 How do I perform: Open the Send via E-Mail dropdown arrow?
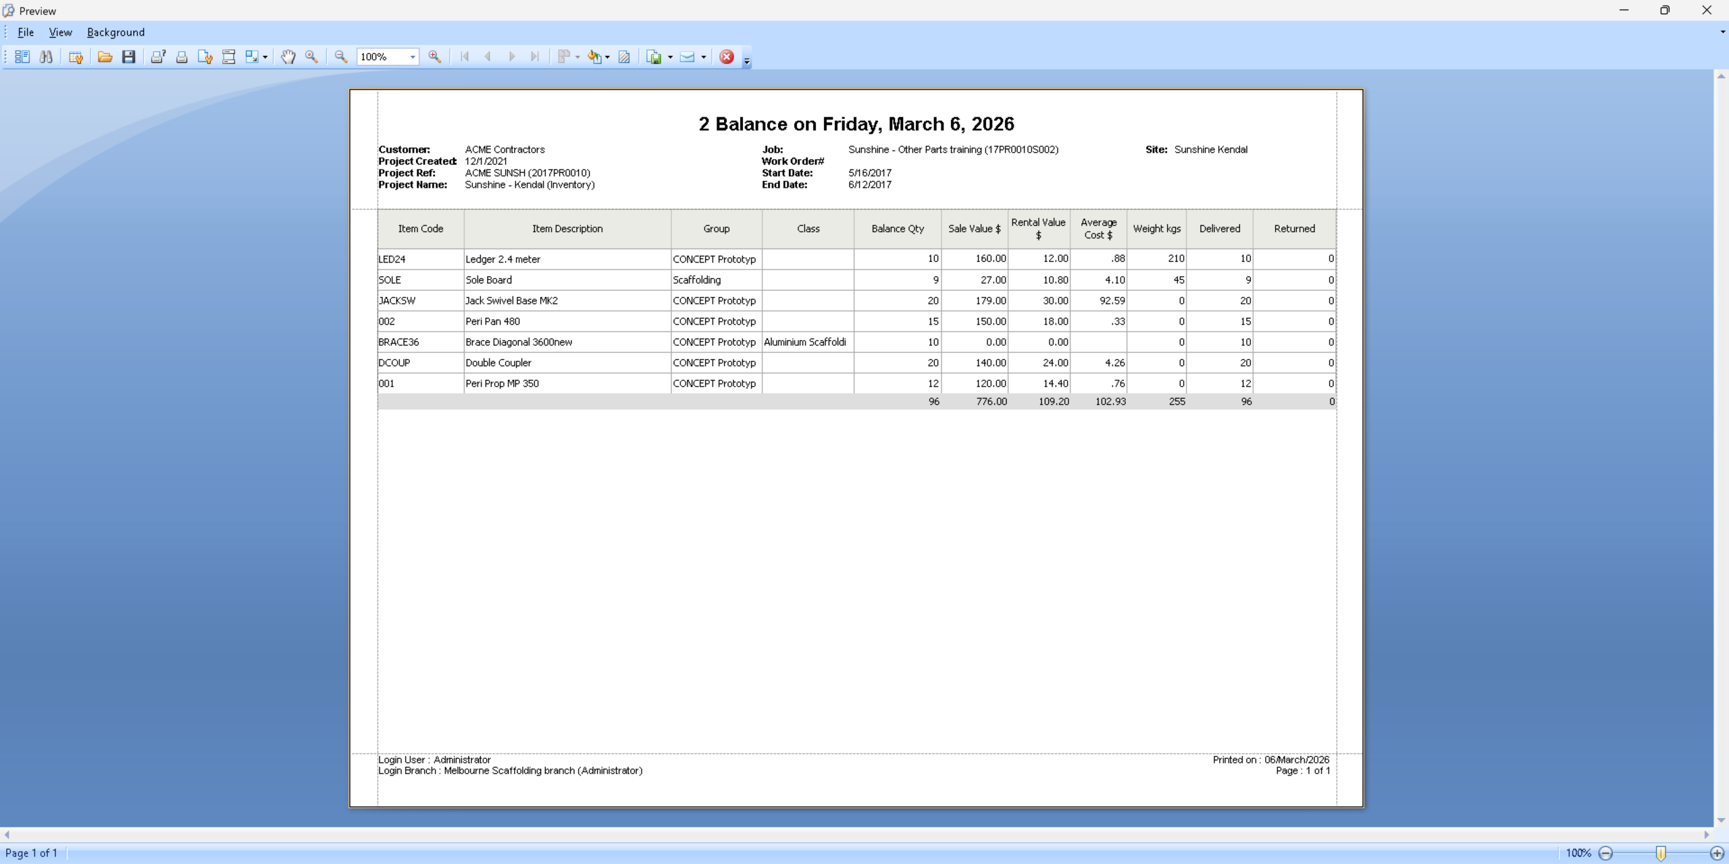click(x=704, y=57)
